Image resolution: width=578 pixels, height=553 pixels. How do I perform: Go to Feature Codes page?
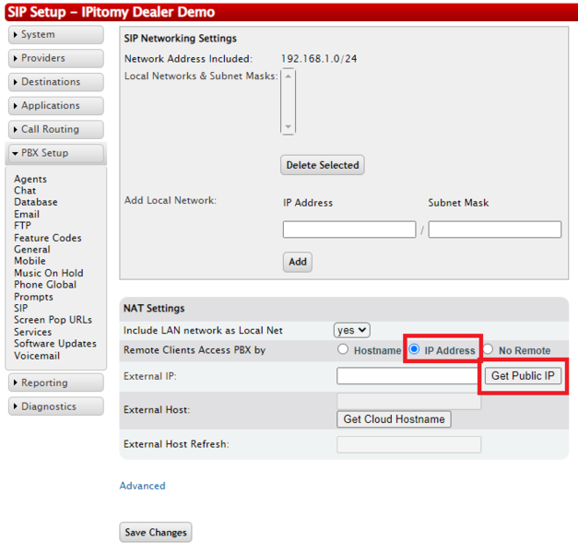[x=47, y=238]
